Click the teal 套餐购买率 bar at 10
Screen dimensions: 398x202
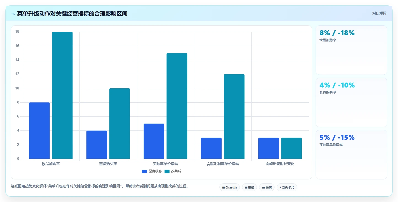click(x=120, y=124)
